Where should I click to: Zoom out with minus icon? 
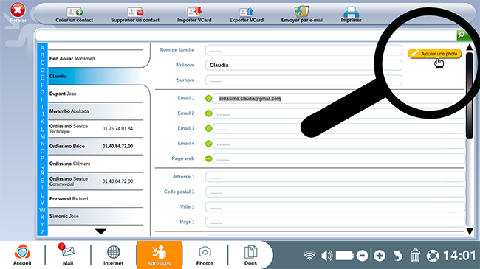tap(362, 256)
